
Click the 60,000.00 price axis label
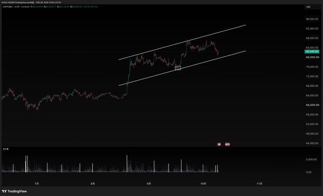pyautogui.click(x=312, y=105)
